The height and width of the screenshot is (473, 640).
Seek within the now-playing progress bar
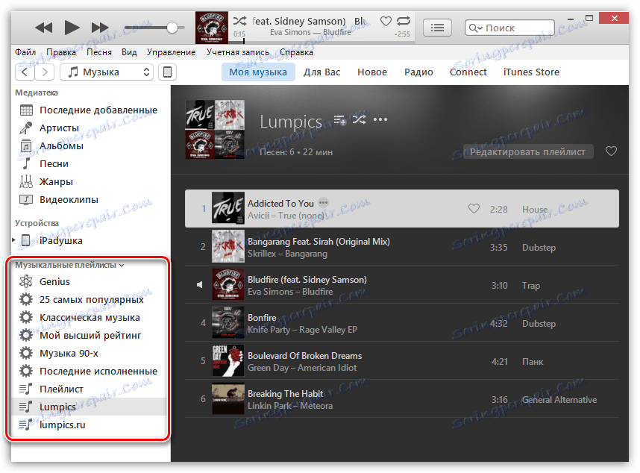[x=322, y=40]
